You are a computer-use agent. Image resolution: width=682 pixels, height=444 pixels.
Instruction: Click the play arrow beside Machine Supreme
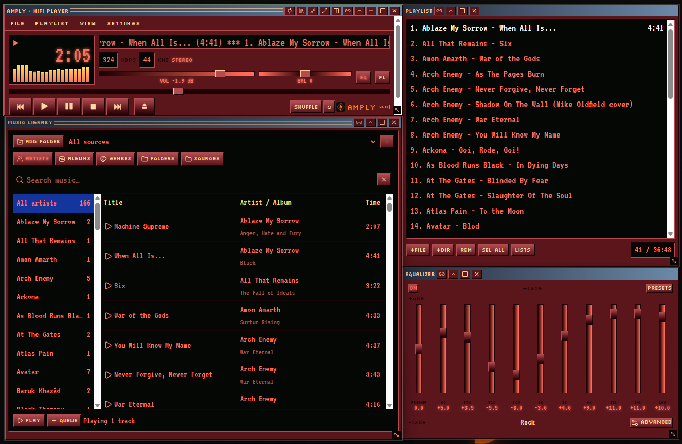pyautogui.click(x=108, y=226)
